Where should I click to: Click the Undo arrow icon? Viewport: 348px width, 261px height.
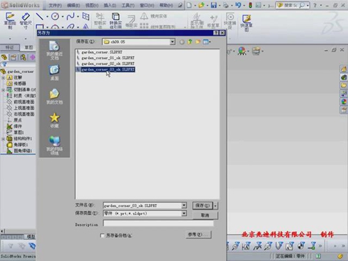pyautogui.click(x=238, y=5)
